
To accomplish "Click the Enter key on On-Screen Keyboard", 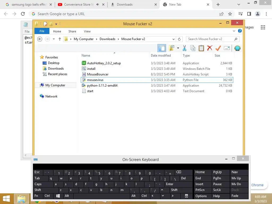I will coord(178,184).
